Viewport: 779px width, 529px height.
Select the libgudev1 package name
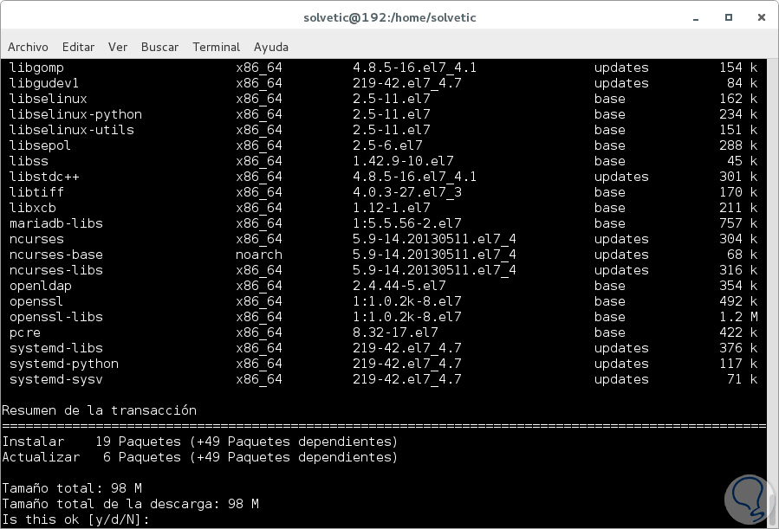(x=43, y=83)
